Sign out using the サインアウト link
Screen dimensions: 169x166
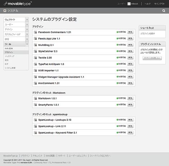tap(159, 4)
